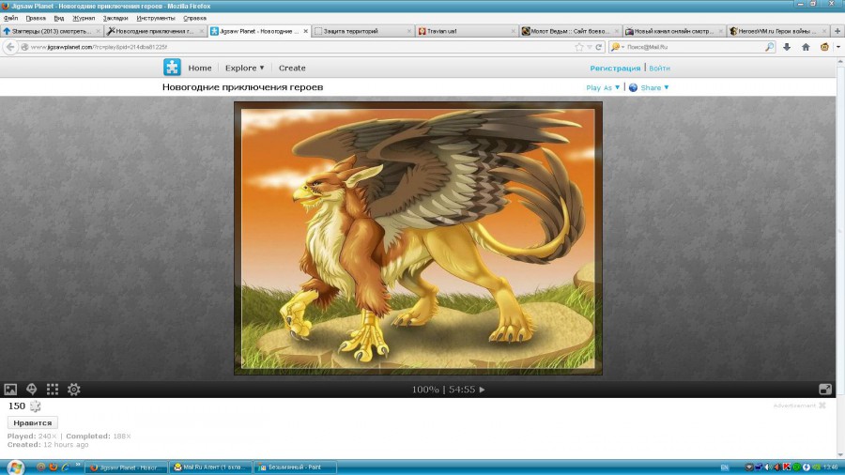Screen dimensions: 845x475
Task: Open the Правка menu
Action: pos(36,19)
